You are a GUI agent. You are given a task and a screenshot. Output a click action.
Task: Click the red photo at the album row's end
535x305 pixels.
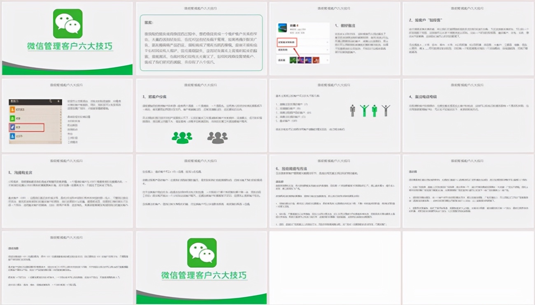coord(316,60)
